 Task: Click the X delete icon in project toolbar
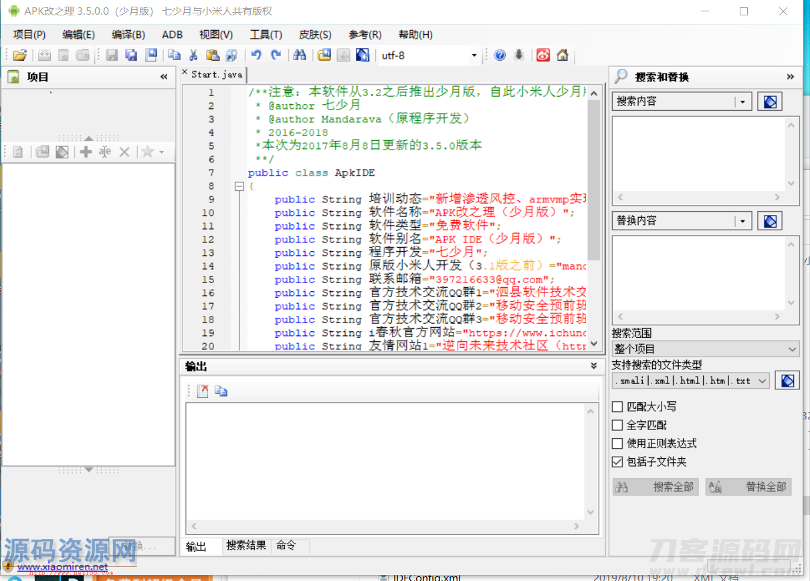pyautogui.click(x=124, y=152)
